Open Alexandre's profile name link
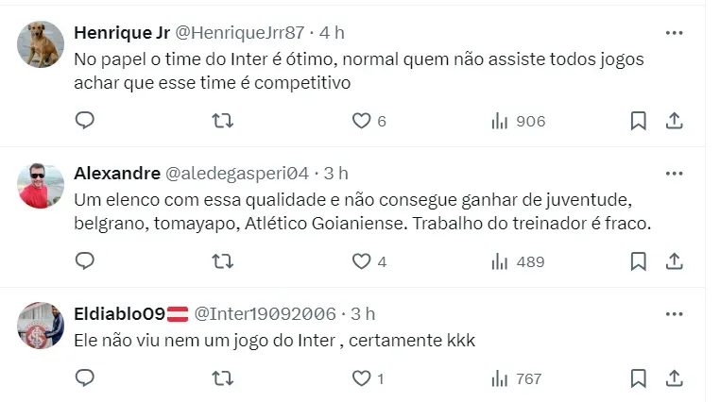 coord(116,174)
